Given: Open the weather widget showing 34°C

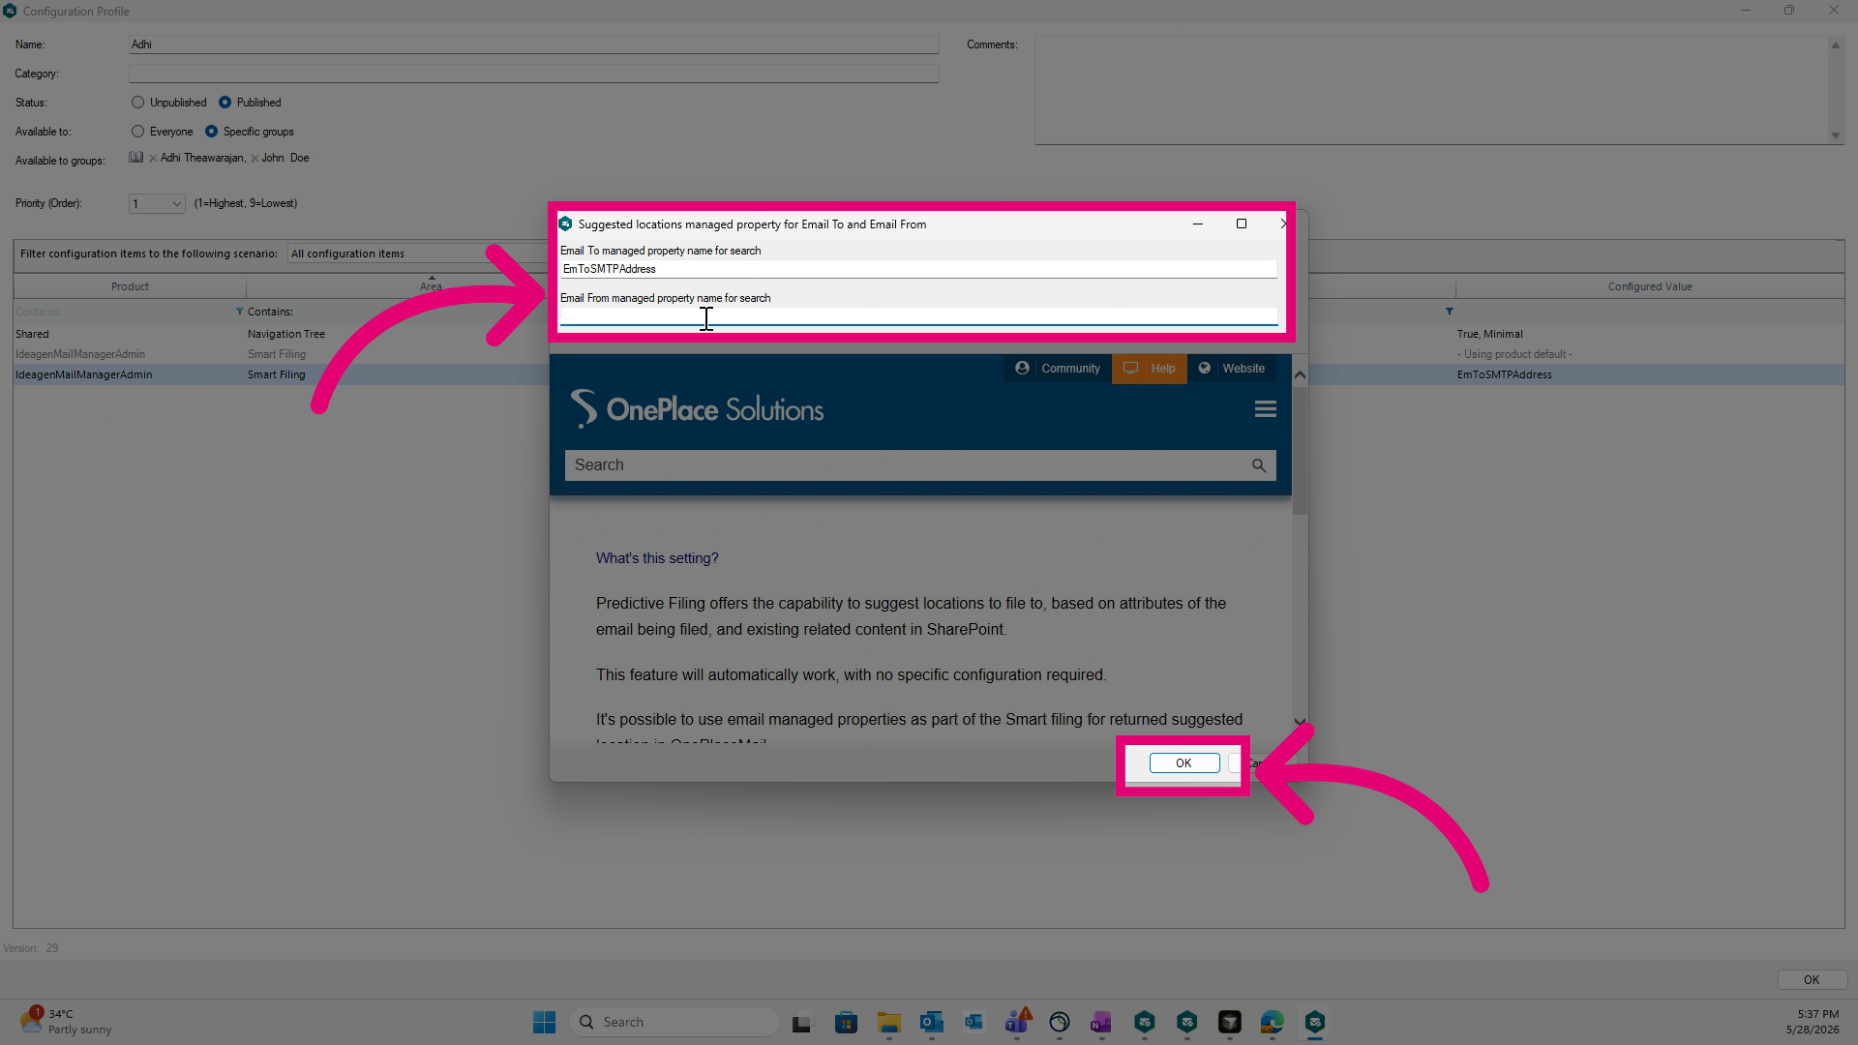Looking at the screenshot, I should 66,1022.
